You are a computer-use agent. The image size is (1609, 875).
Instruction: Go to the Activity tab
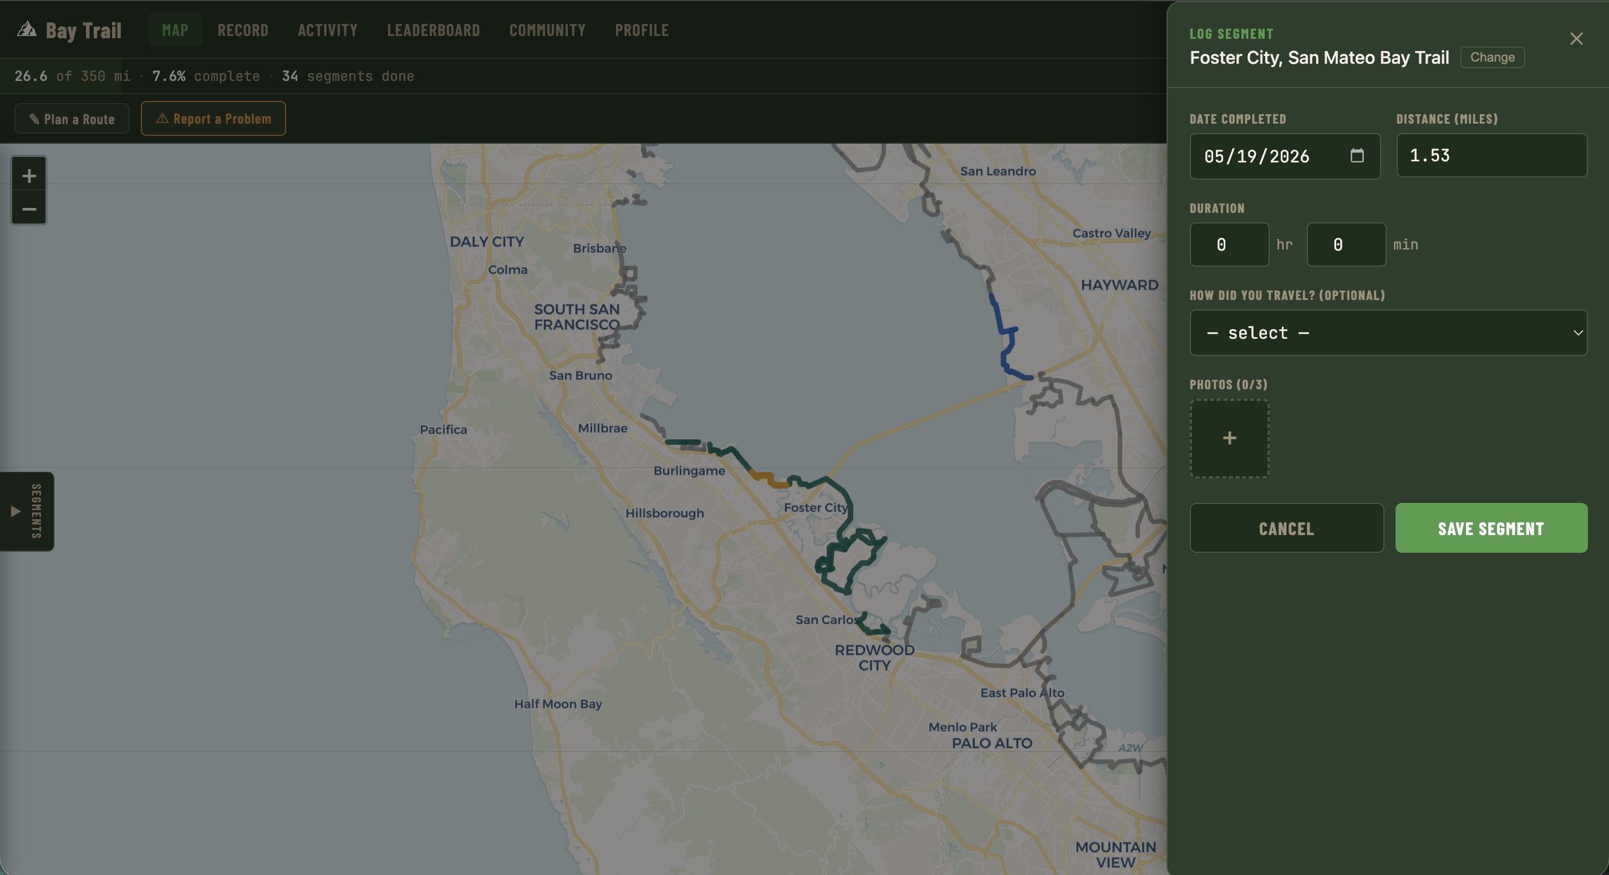327,30
